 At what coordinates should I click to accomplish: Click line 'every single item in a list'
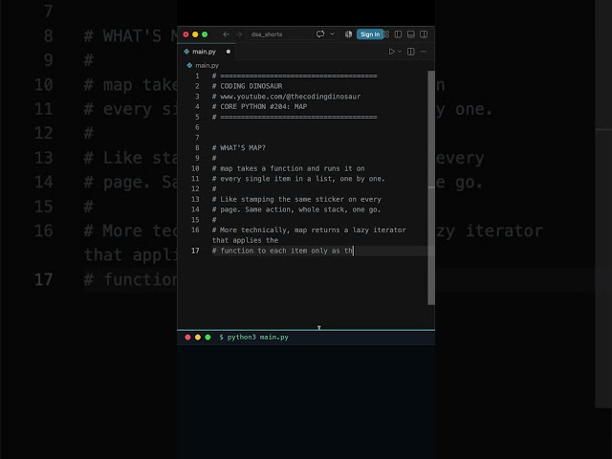pyautogui.click(x=298, y=179)
